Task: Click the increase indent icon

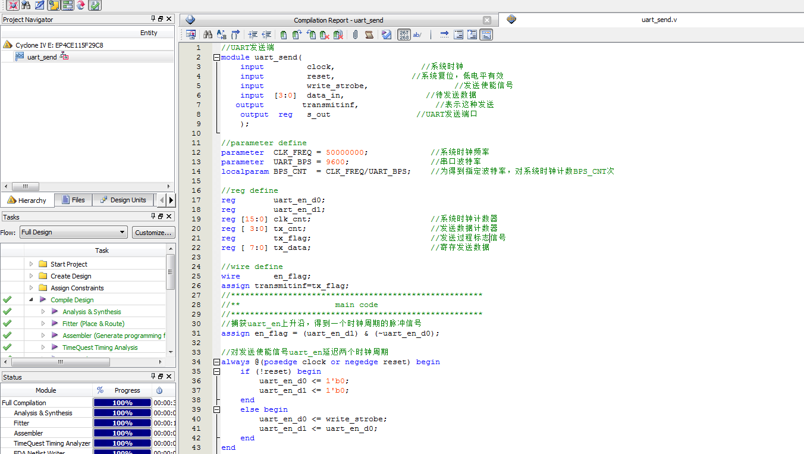Action: coord(253,35)
